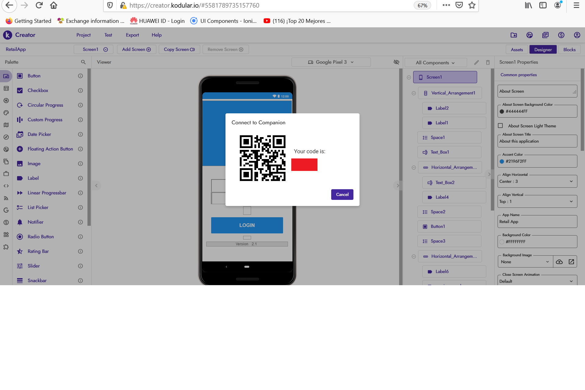This screenshot has height=390, width=585.
Task: Click the App Name input field
Action: pyautogui.click(x=537, y=222)
